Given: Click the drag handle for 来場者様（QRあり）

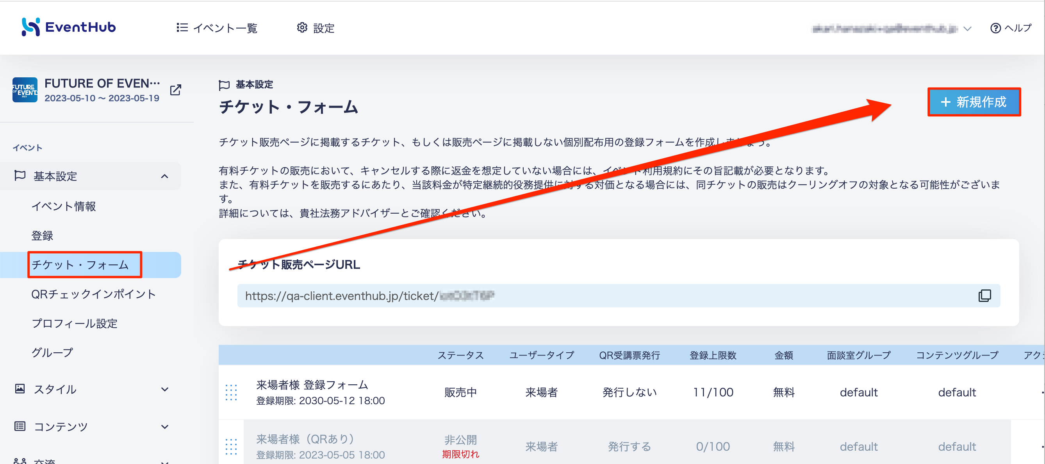Looking at the screenshot, I should point(231,446).
